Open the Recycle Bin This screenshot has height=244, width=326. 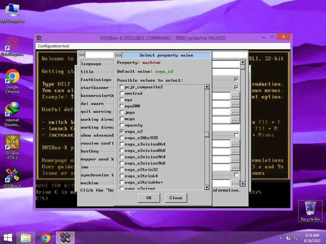coord(310,211)
